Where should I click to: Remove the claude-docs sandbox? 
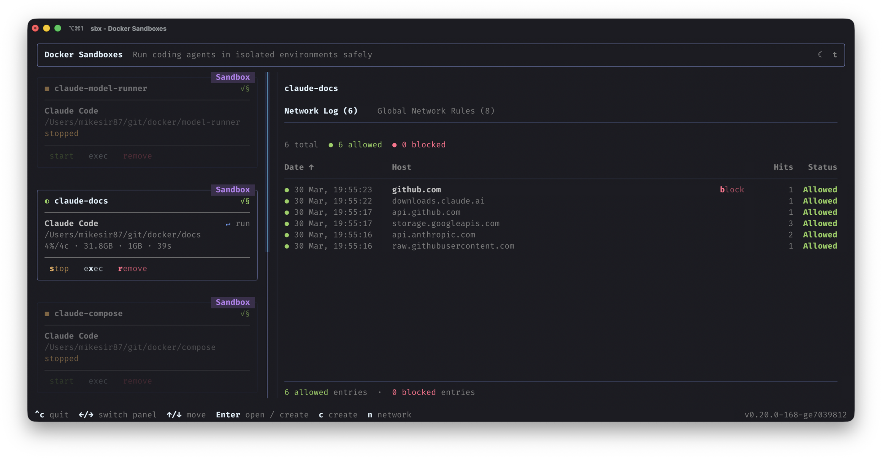(132, 268)
